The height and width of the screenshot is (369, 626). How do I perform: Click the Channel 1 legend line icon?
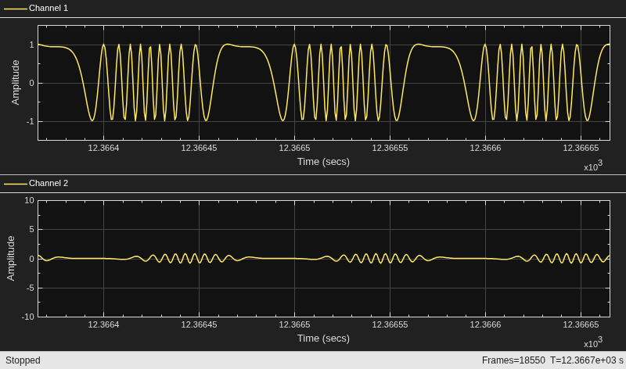pyautogui.click(x=15, y=9)
